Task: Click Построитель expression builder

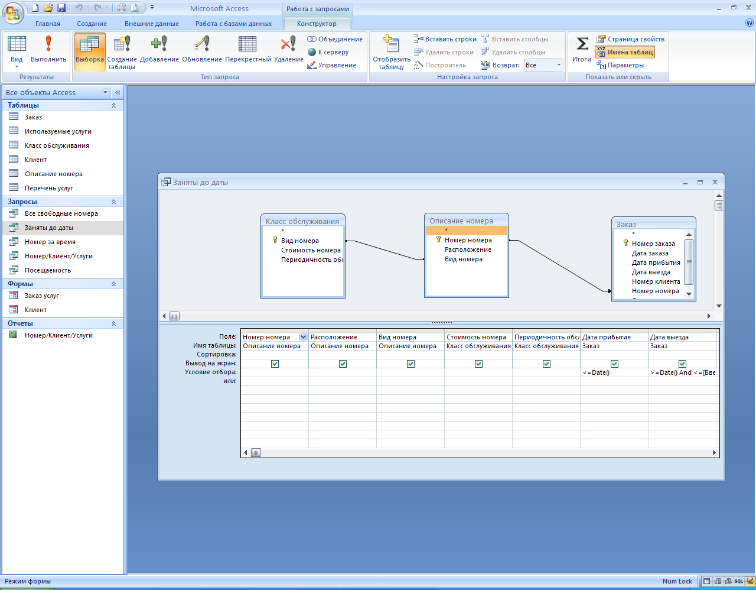Action: coord(440,65)
